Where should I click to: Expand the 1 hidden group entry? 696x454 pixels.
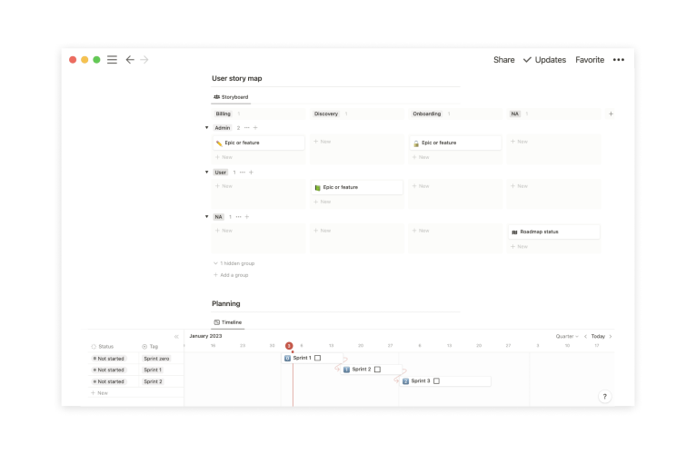pos(234,263)
